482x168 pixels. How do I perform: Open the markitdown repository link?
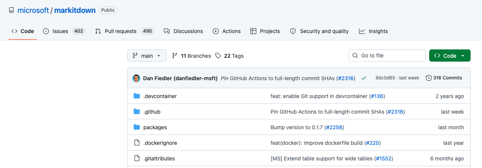75,11
